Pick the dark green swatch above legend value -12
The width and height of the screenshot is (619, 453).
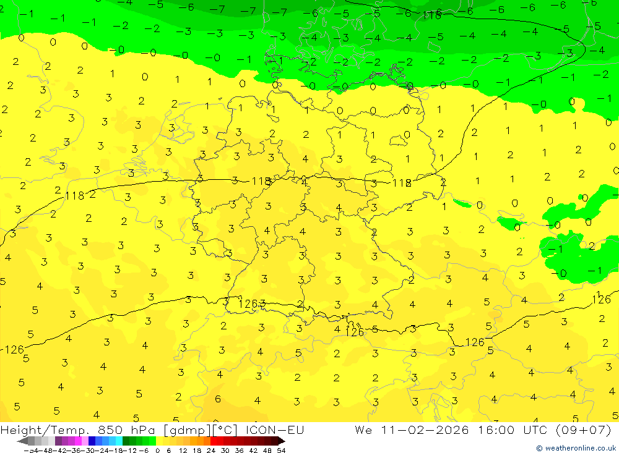[126, 441]
